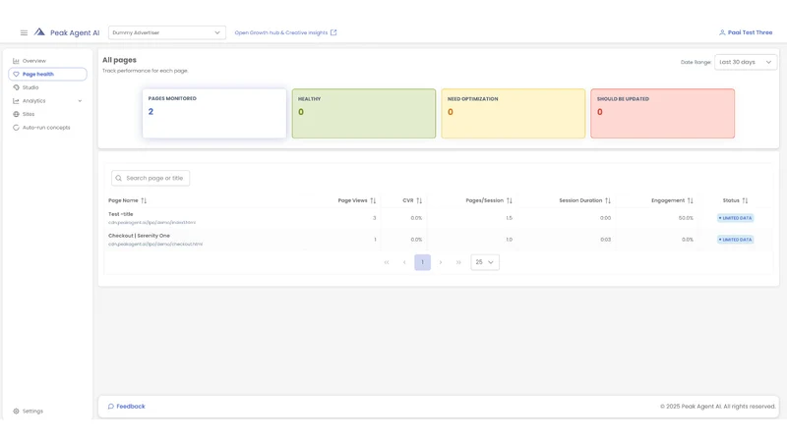Click Limited Data badge for Test-title row

click(x=735, y=218)
